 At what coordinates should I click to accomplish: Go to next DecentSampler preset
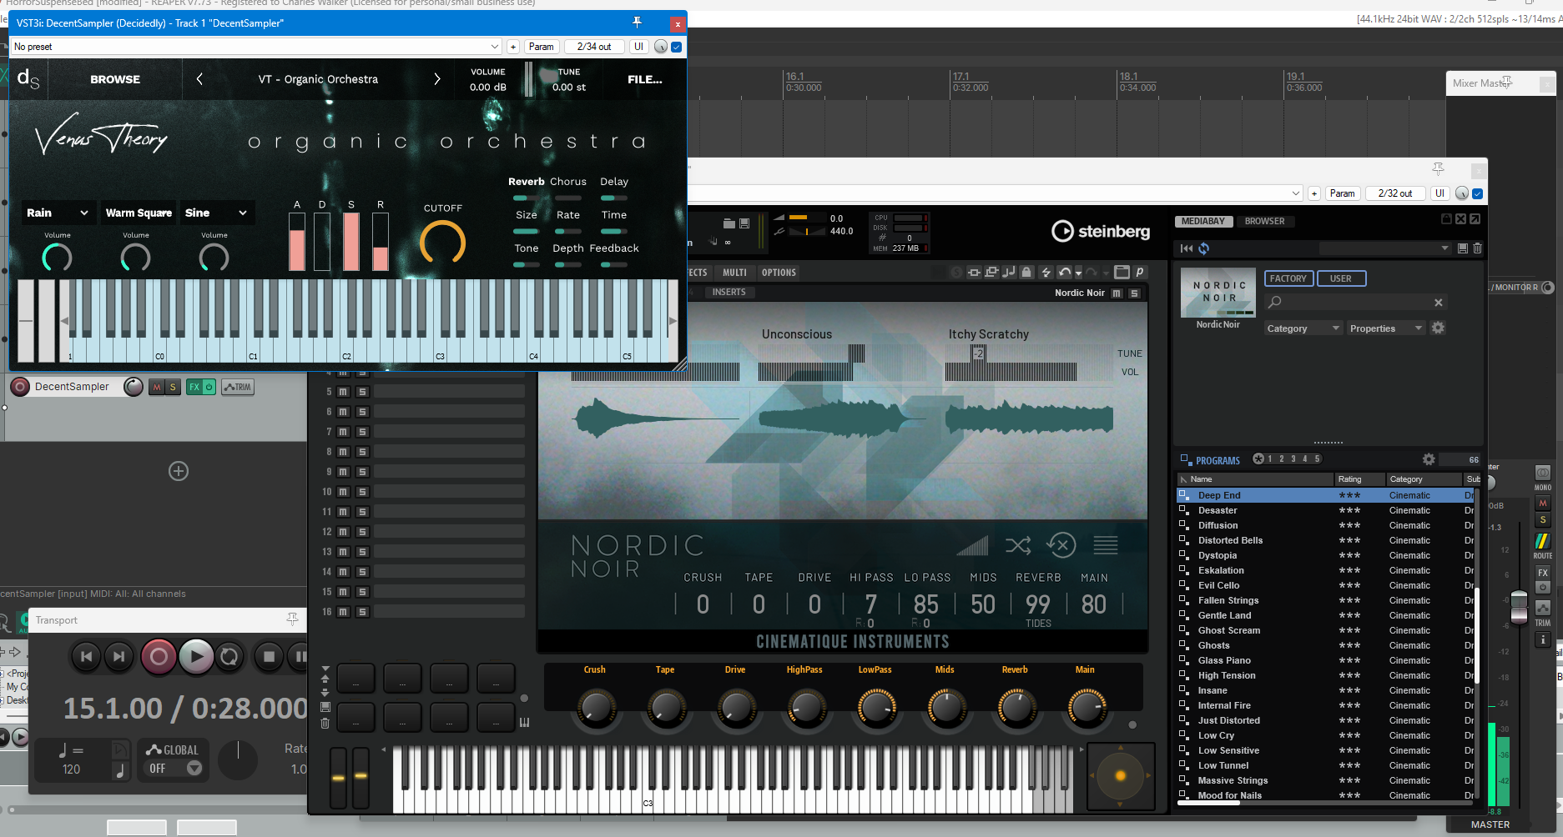tap(436, 79)
